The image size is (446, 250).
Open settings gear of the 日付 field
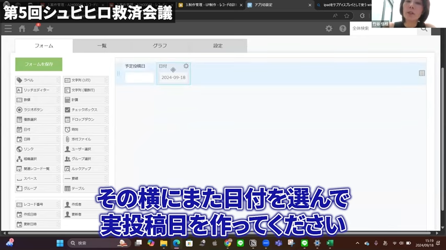(x=186, y=66)
